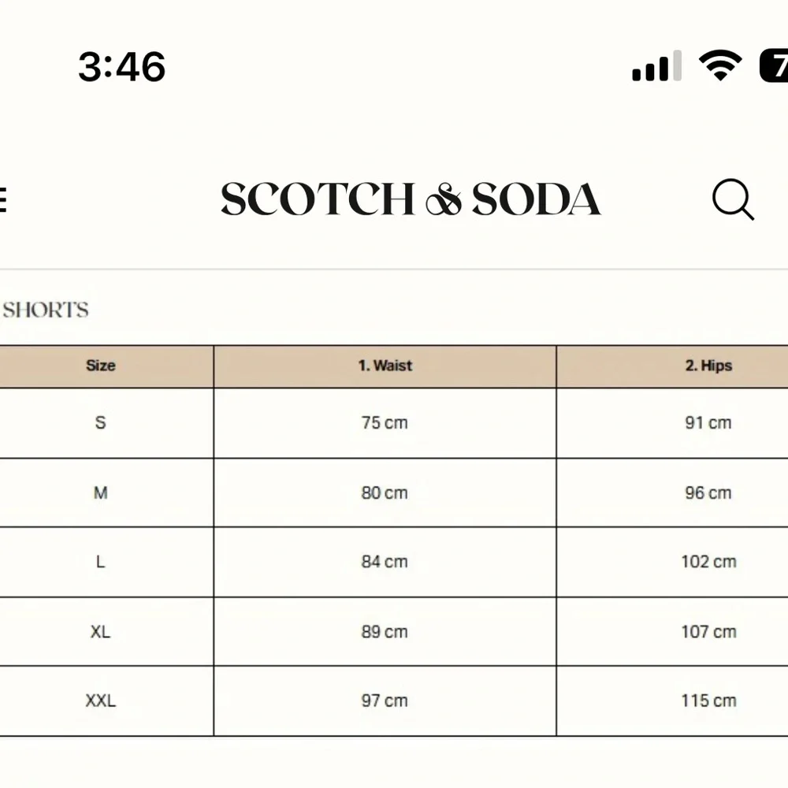
Task: Select the size XXL row label
Action: pyautogui.click(x=101, y=701)
